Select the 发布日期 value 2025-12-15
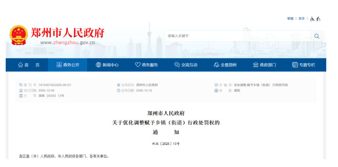The height and width of the screenshot is (167, 338). pos(144,91)
